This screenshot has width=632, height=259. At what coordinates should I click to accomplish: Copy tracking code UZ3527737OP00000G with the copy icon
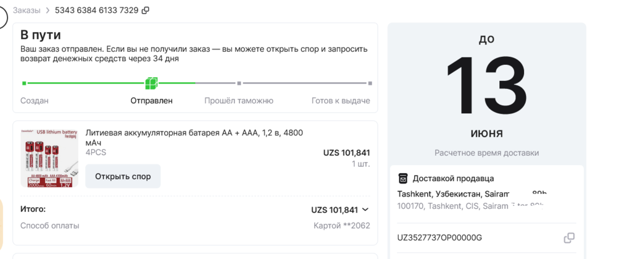[569, 238]
